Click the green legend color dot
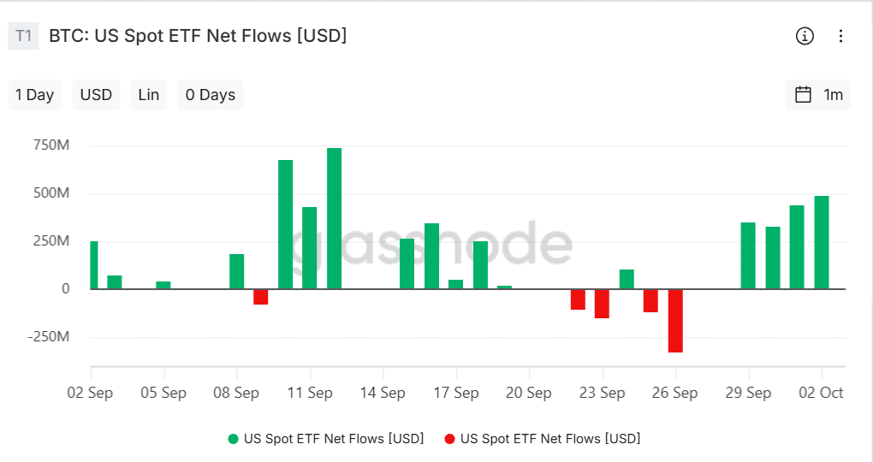This screenshot has height=462, width=873. coord(233,439)
